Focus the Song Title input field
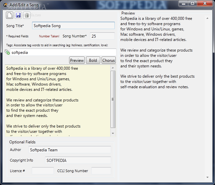 tap(73, 25)
